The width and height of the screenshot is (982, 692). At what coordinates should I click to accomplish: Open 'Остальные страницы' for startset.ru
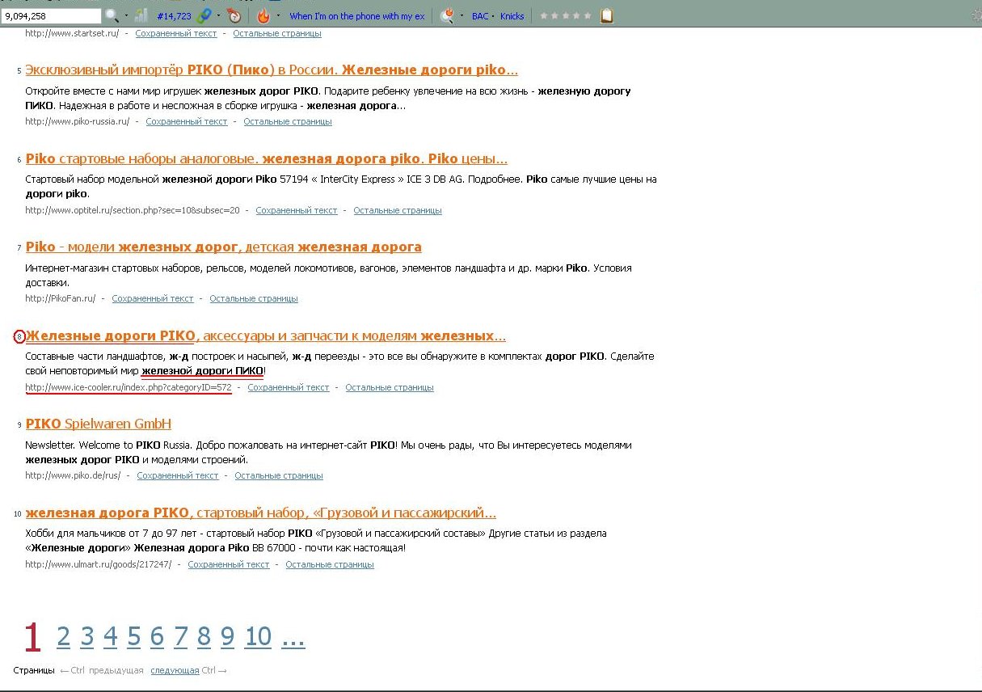[x=277, y=34]
